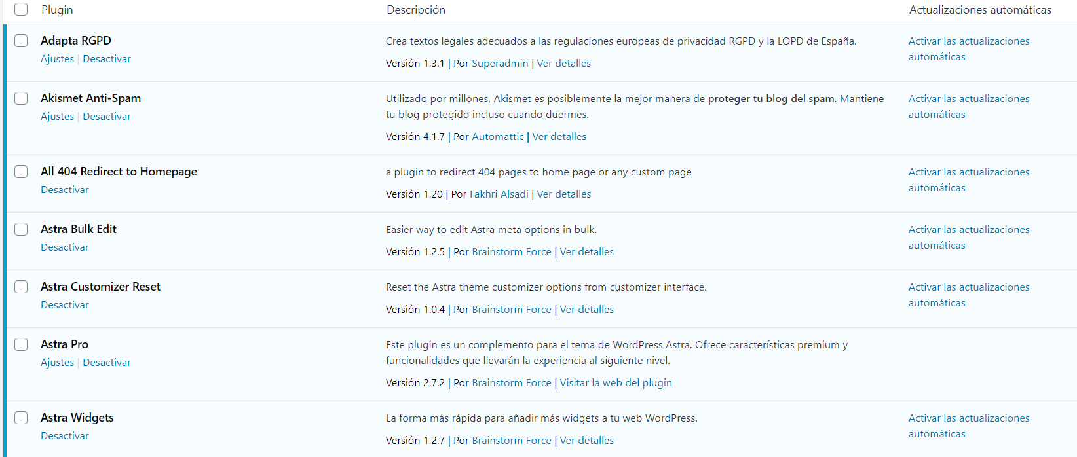Image resolution: width=1077 pixels, height=457 pixels.
Task: Tick the select-all checkbox in header
Action: [x=21, y=9]
